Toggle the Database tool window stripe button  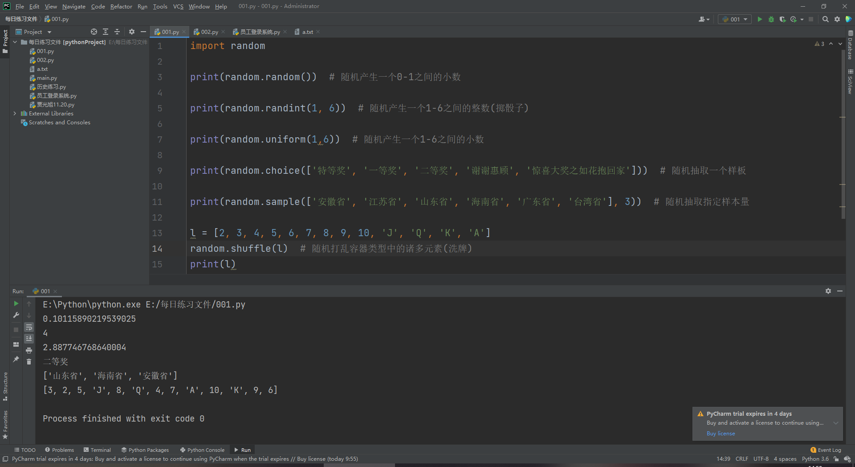pos(850,45)
